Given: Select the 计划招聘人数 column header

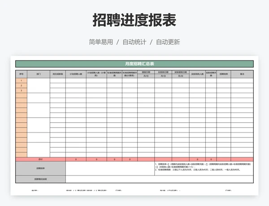Looking at the screenshot, I should click(76, 74).
